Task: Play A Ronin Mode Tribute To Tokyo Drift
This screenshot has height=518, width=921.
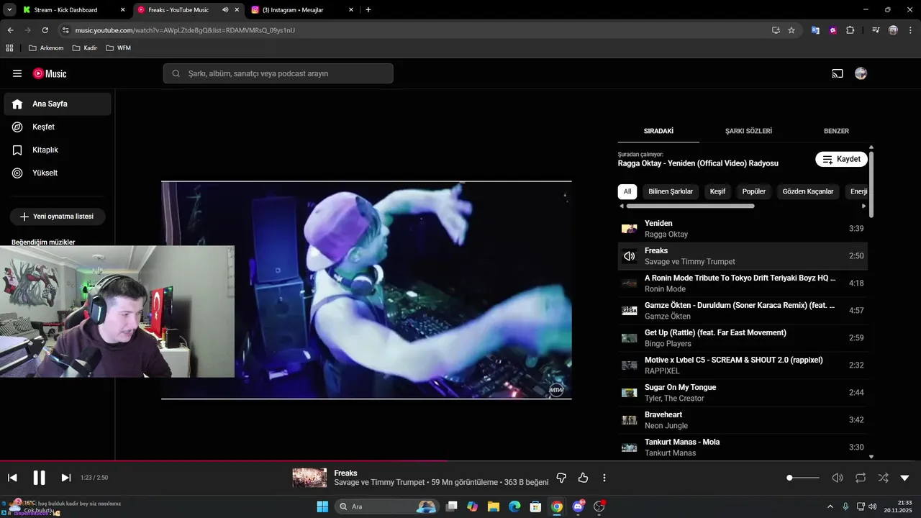Action: point(743,283)
